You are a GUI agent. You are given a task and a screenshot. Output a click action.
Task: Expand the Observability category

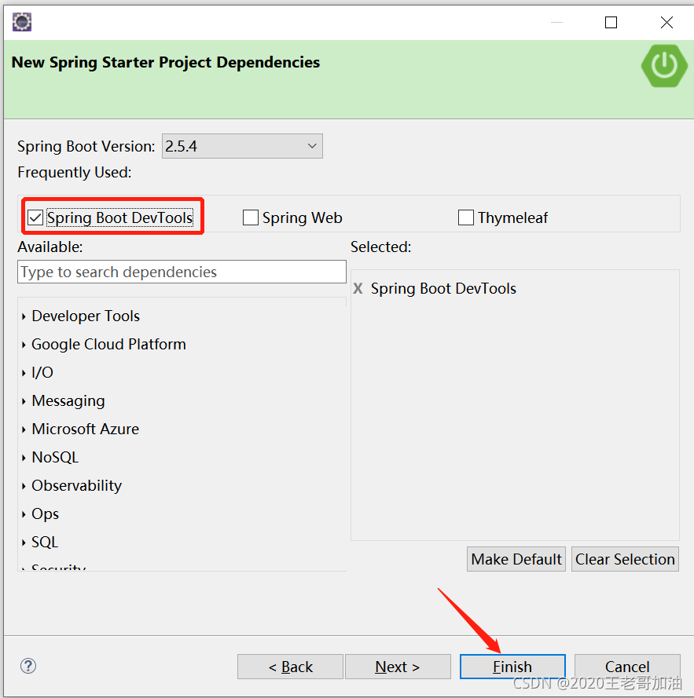coord(24,486)
